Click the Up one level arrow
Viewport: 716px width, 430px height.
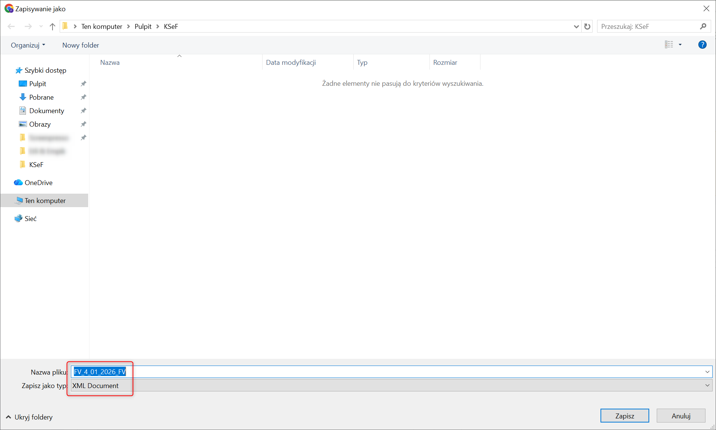click(53, 27)
